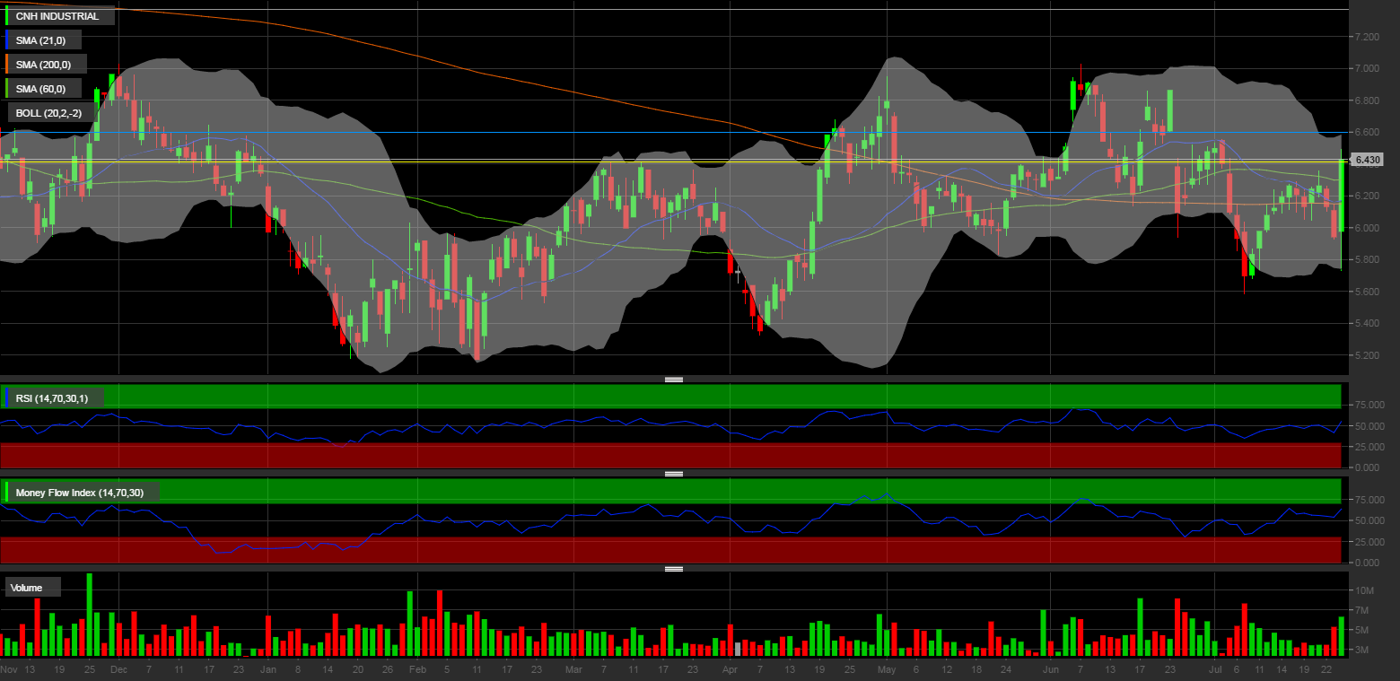Click the Apr label on the date axis
Viewport: 1400px width, 681px height.
[731, 669]
